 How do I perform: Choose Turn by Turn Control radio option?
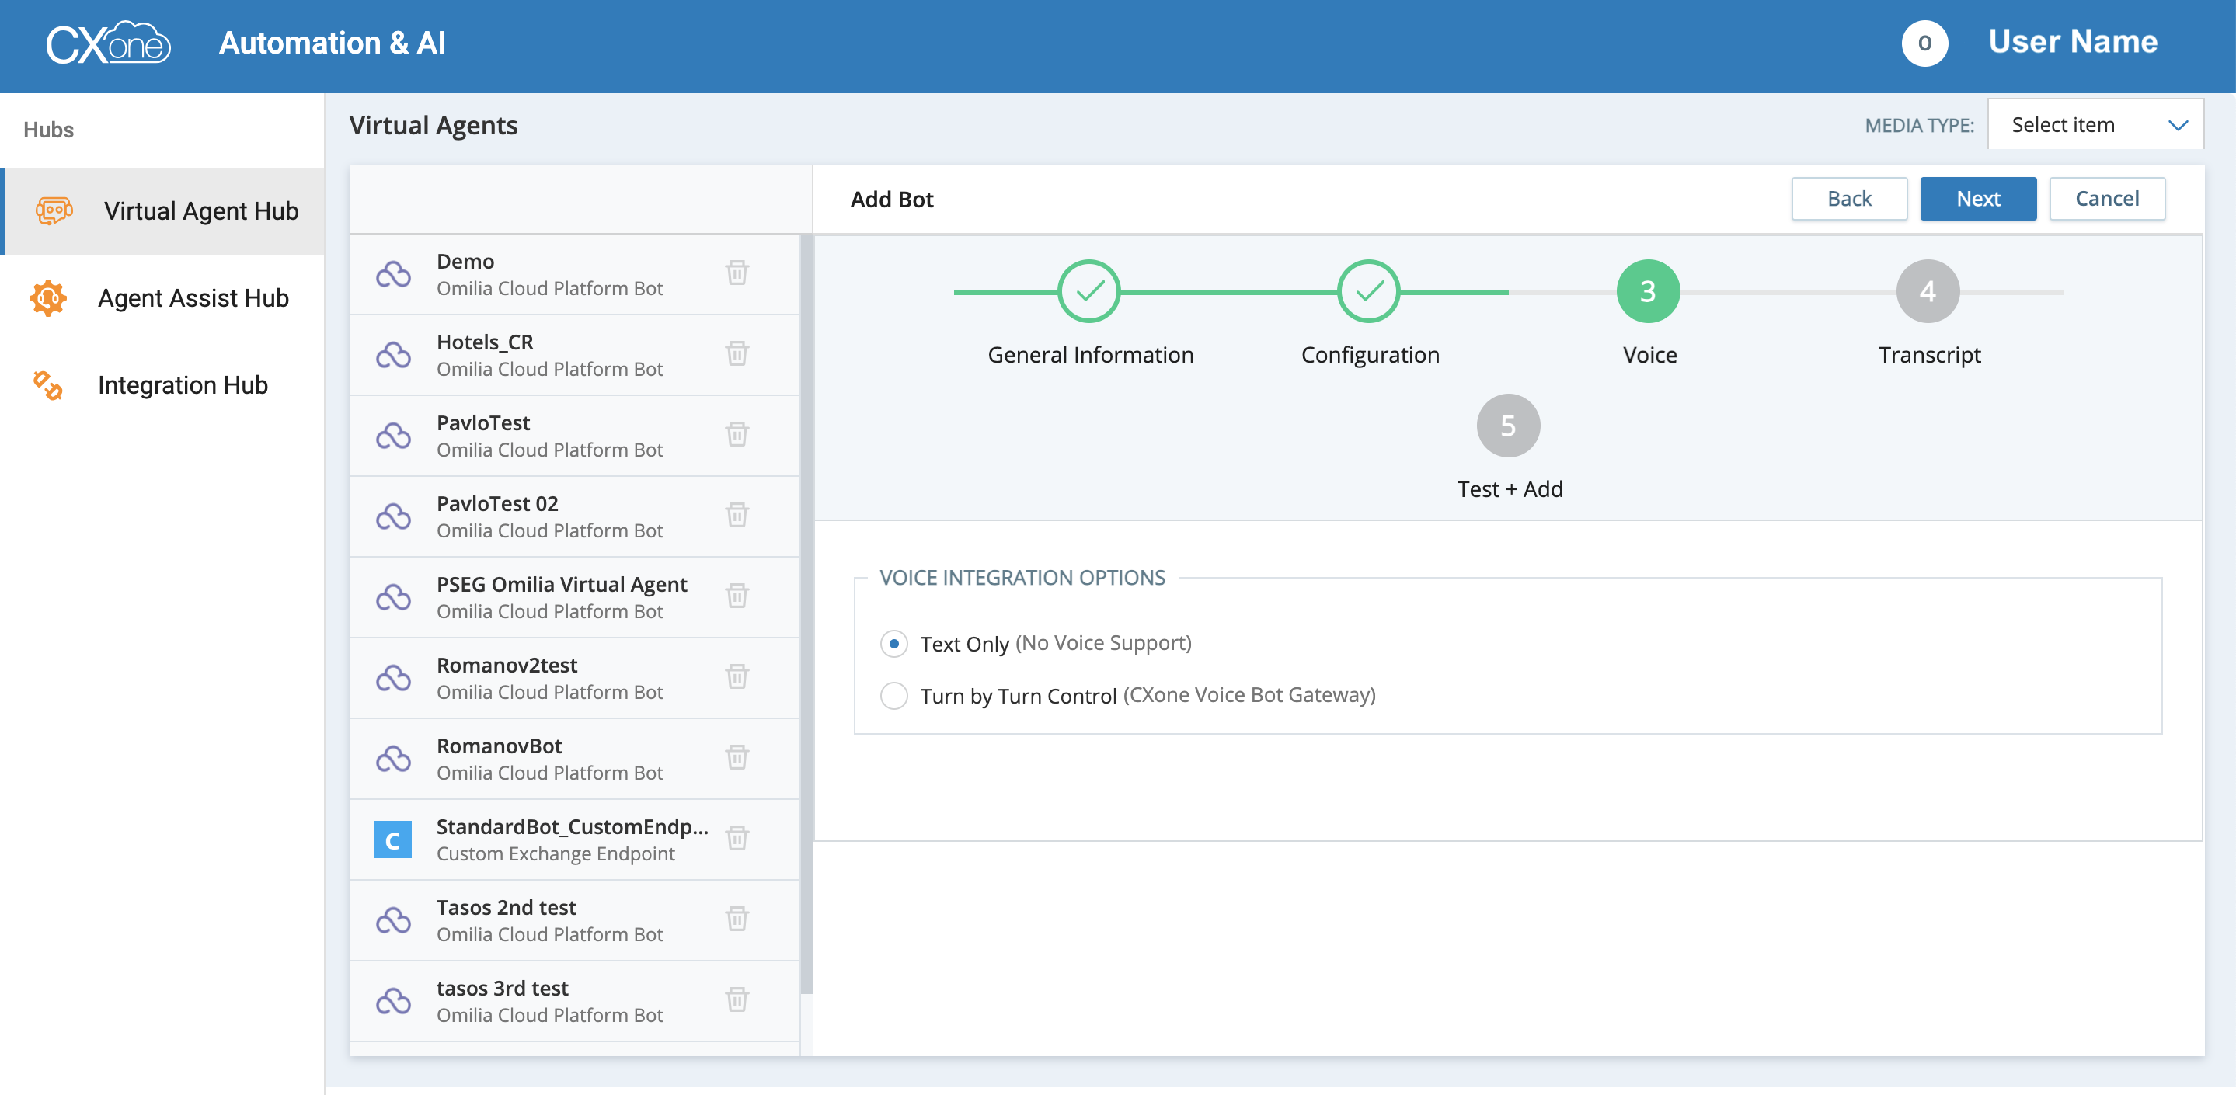pos(893,695)
